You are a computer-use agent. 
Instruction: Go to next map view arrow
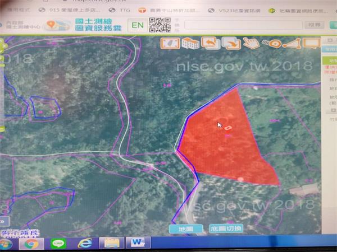[231, 43]
